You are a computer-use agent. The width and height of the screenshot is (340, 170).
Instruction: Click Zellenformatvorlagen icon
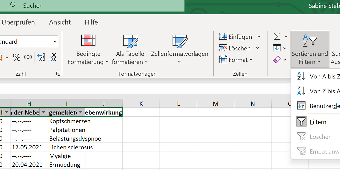180,41
